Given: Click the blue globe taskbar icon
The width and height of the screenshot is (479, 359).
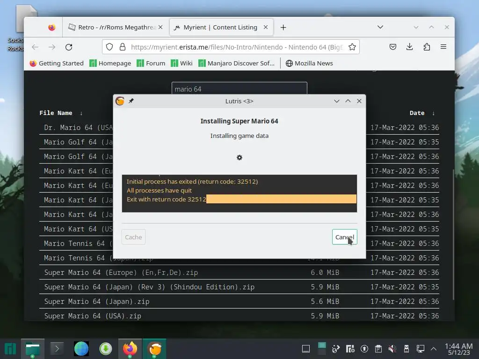Looking at the screenshot, I should point(81,349).
